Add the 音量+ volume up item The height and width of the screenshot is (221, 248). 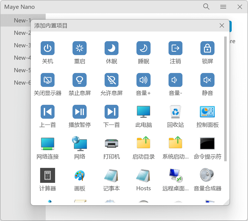[143, 80]
